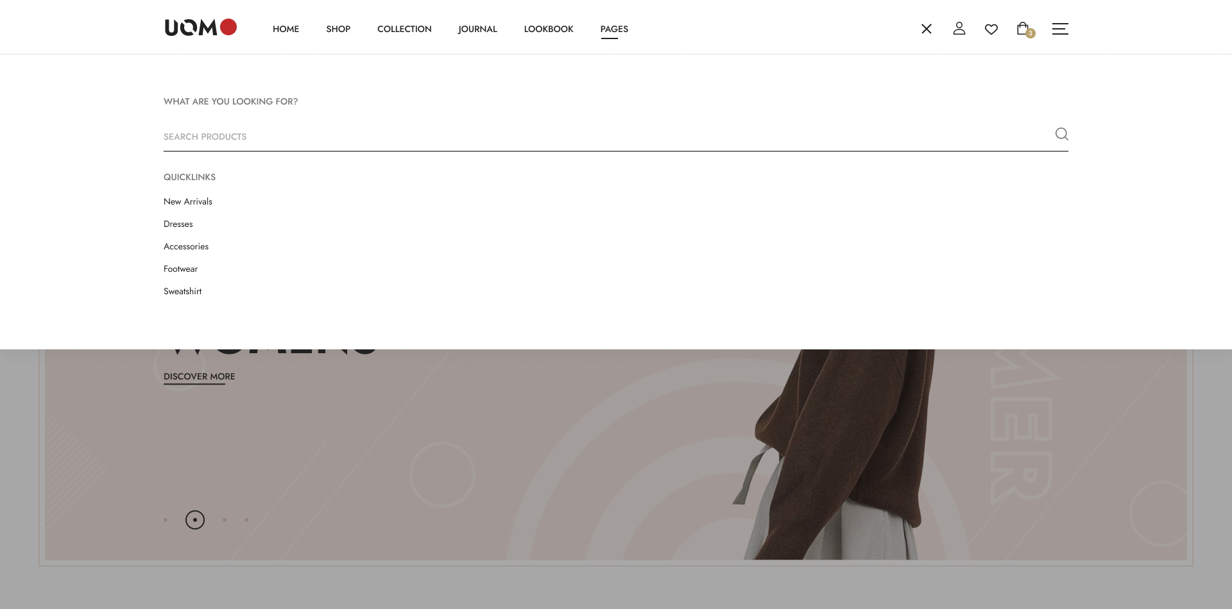This screenshot has width=1232, height=609.
Task: Open the user account icon
Action: [x=959, y=28]
